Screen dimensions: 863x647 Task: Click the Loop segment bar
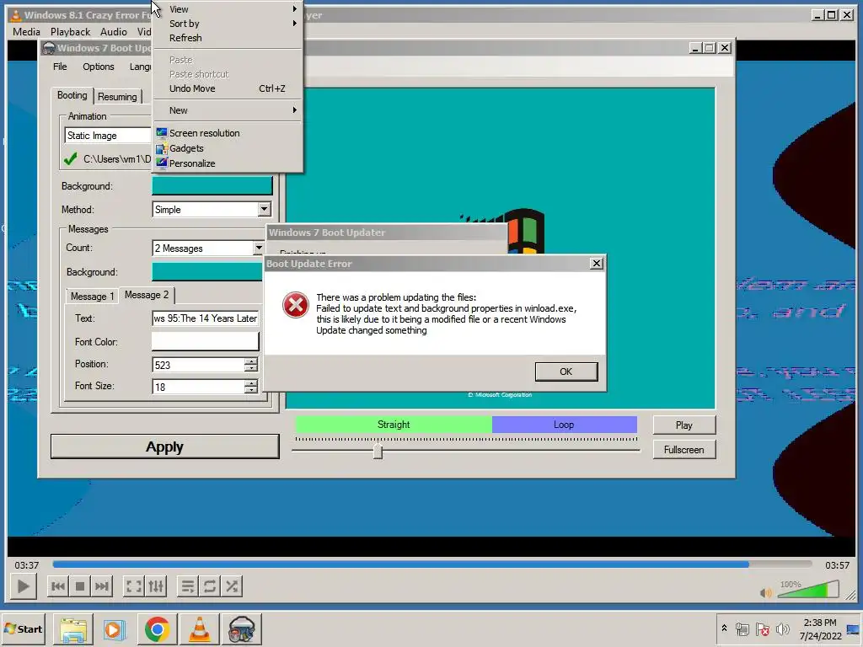[564, 425]
